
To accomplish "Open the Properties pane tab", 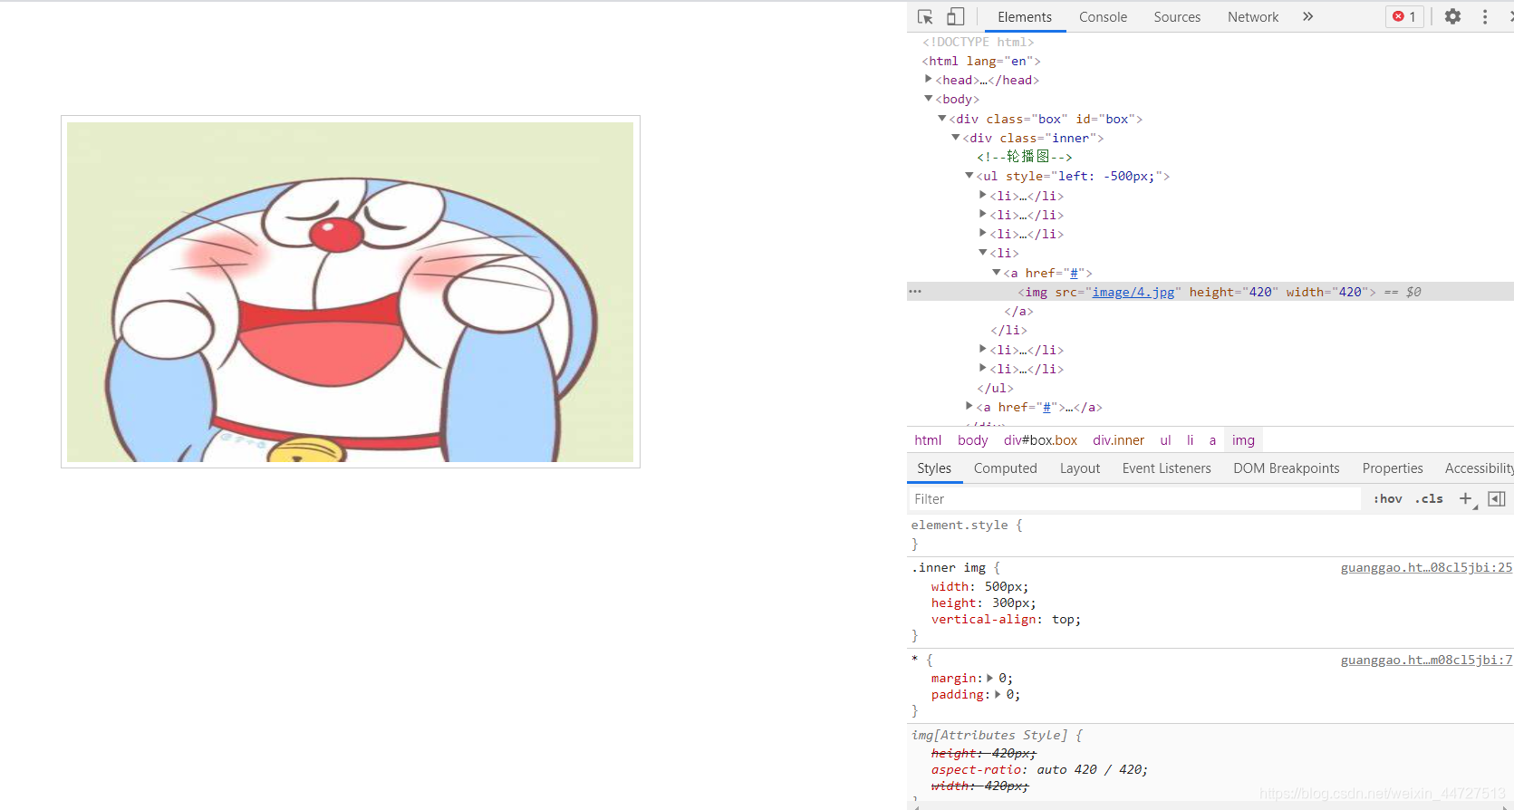I will pyautogui.click(x=1393, y=468).
